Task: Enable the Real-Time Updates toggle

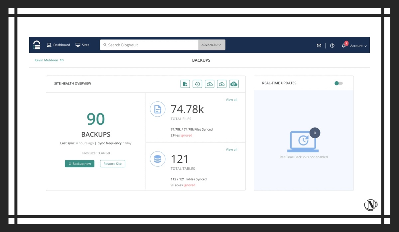Action: click(x=338, y=83)
